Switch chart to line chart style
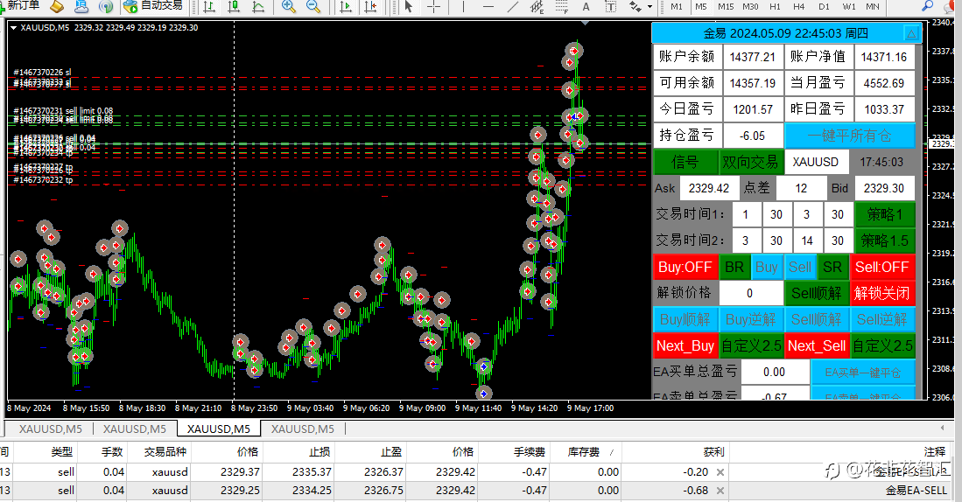 tap(258, 7)
